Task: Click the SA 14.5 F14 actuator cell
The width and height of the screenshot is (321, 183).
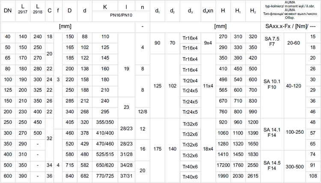Action: click(272, 165)
